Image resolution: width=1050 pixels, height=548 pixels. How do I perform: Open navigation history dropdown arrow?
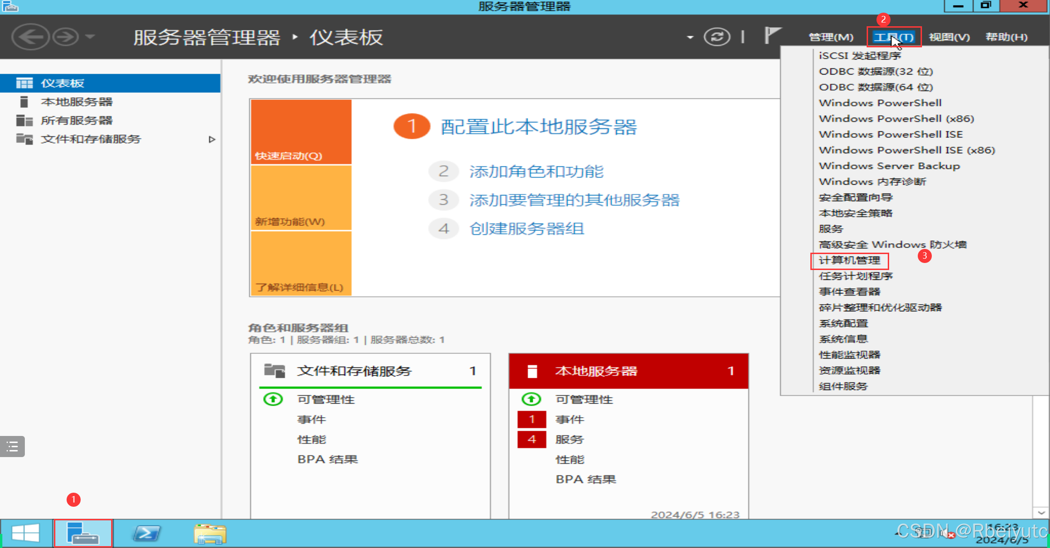pyautogui.click(x=91, y=37)
